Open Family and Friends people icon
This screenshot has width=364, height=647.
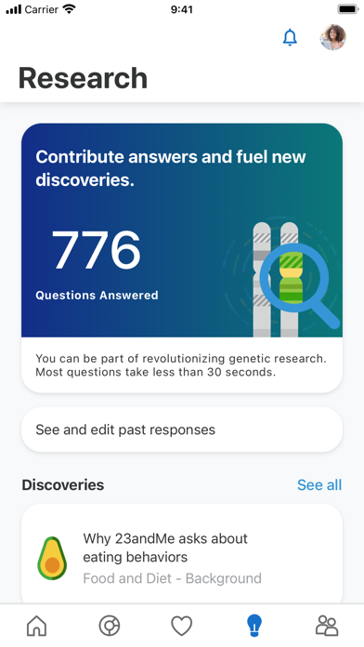(327, 626)
